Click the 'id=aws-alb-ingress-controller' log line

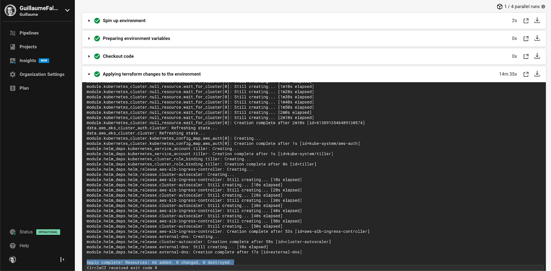tap(228, 232)
